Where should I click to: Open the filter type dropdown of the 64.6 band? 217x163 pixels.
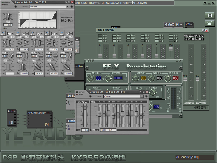[x=12, y=34]
